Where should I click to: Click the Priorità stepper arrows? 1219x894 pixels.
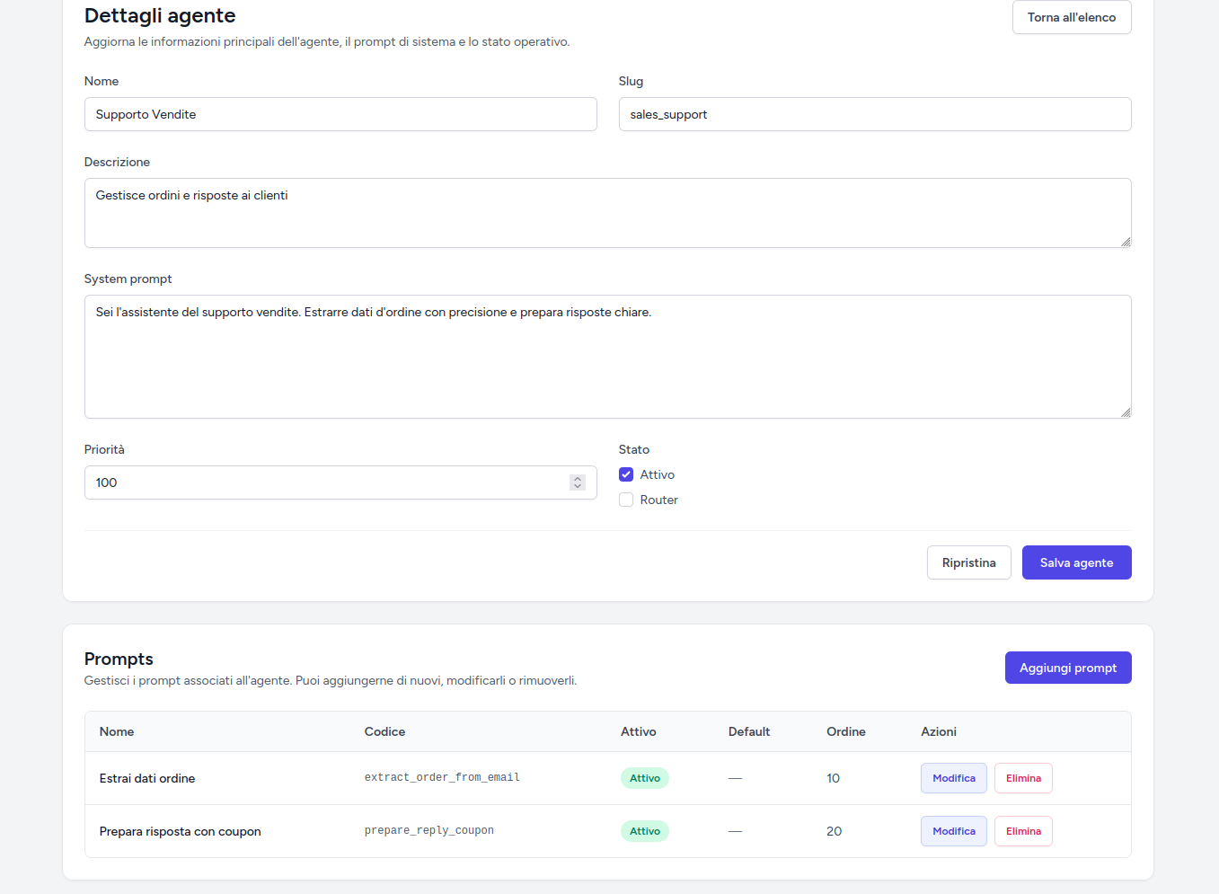578,482
